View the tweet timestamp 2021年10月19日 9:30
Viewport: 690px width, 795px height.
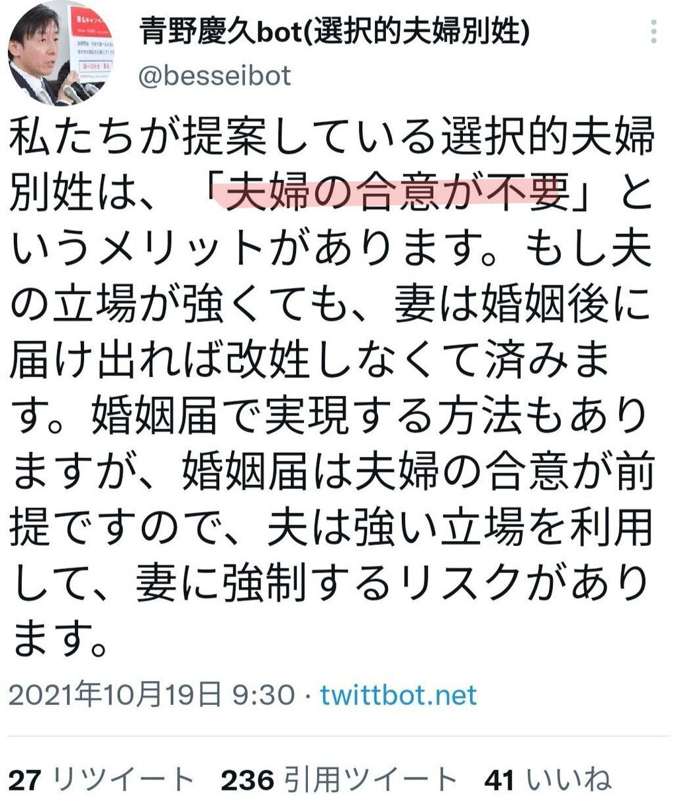[152, 695]
